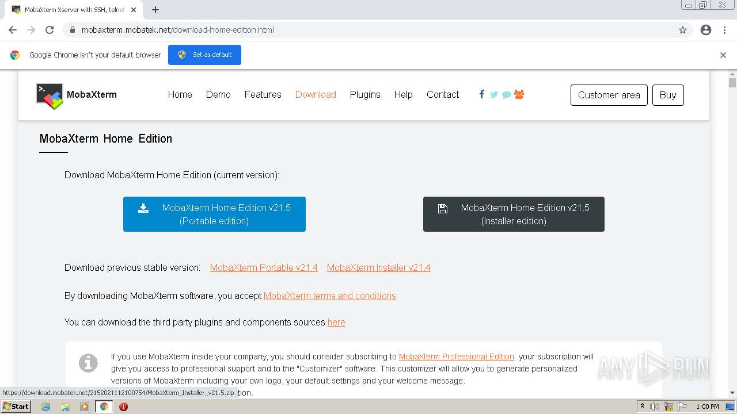Click the scrollbar down arrow
This screenshot has width=737, height=414.
tap(732, 393)
